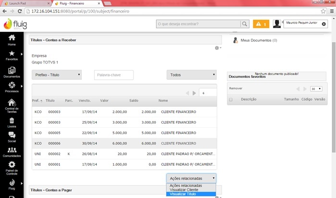
Task: Sort by the Vencto. column header
Action: [85, 100]
